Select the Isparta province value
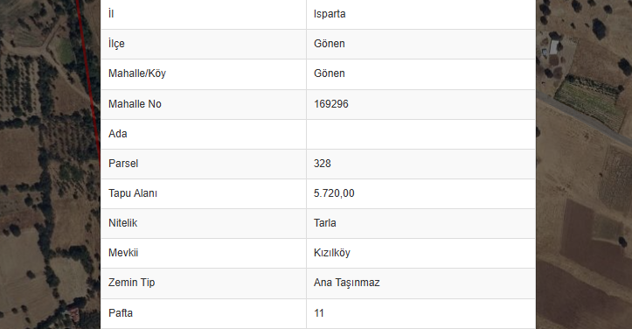 (330, 14)
